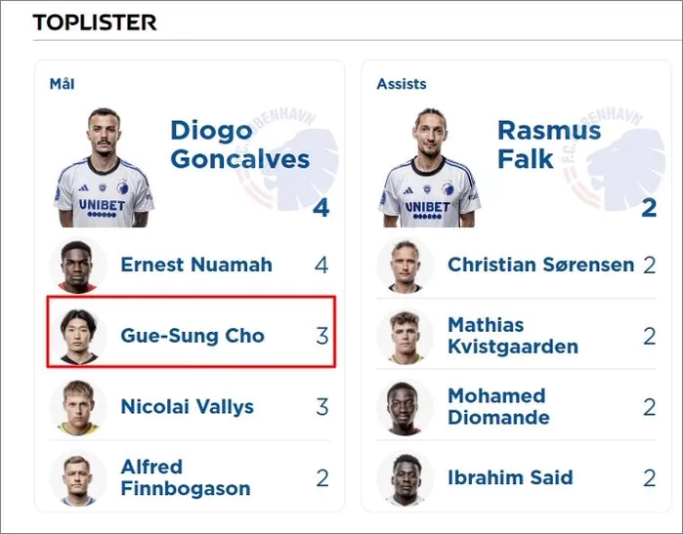
Task: Click Ernest Nuamah name
Action: [196, 265]
